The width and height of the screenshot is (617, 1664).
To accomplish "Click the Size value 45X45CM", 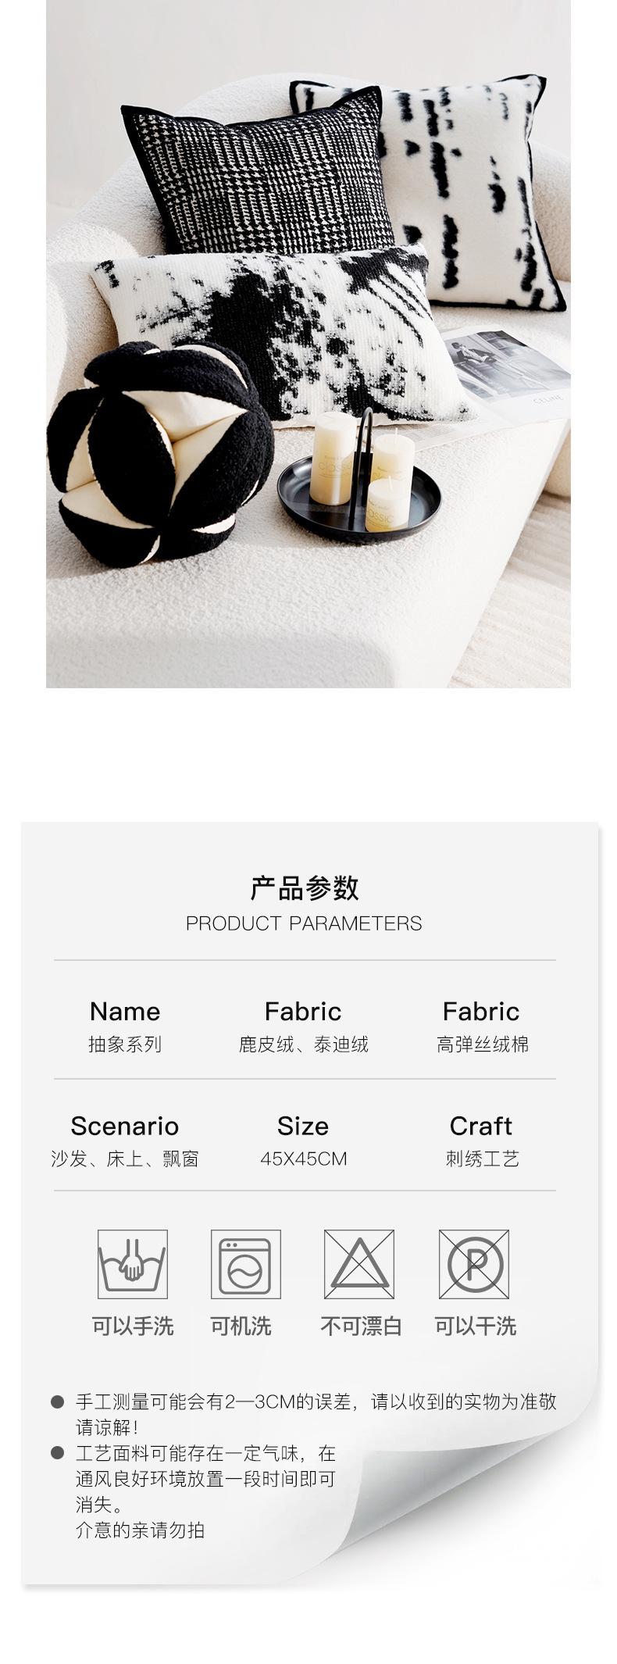I will (x=303, y=1159).
